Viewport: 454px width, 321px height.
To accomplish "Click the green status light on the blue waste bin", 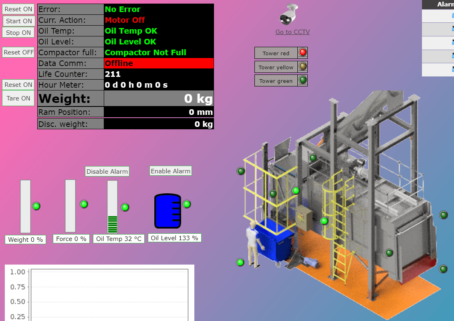I will [240, 263].
